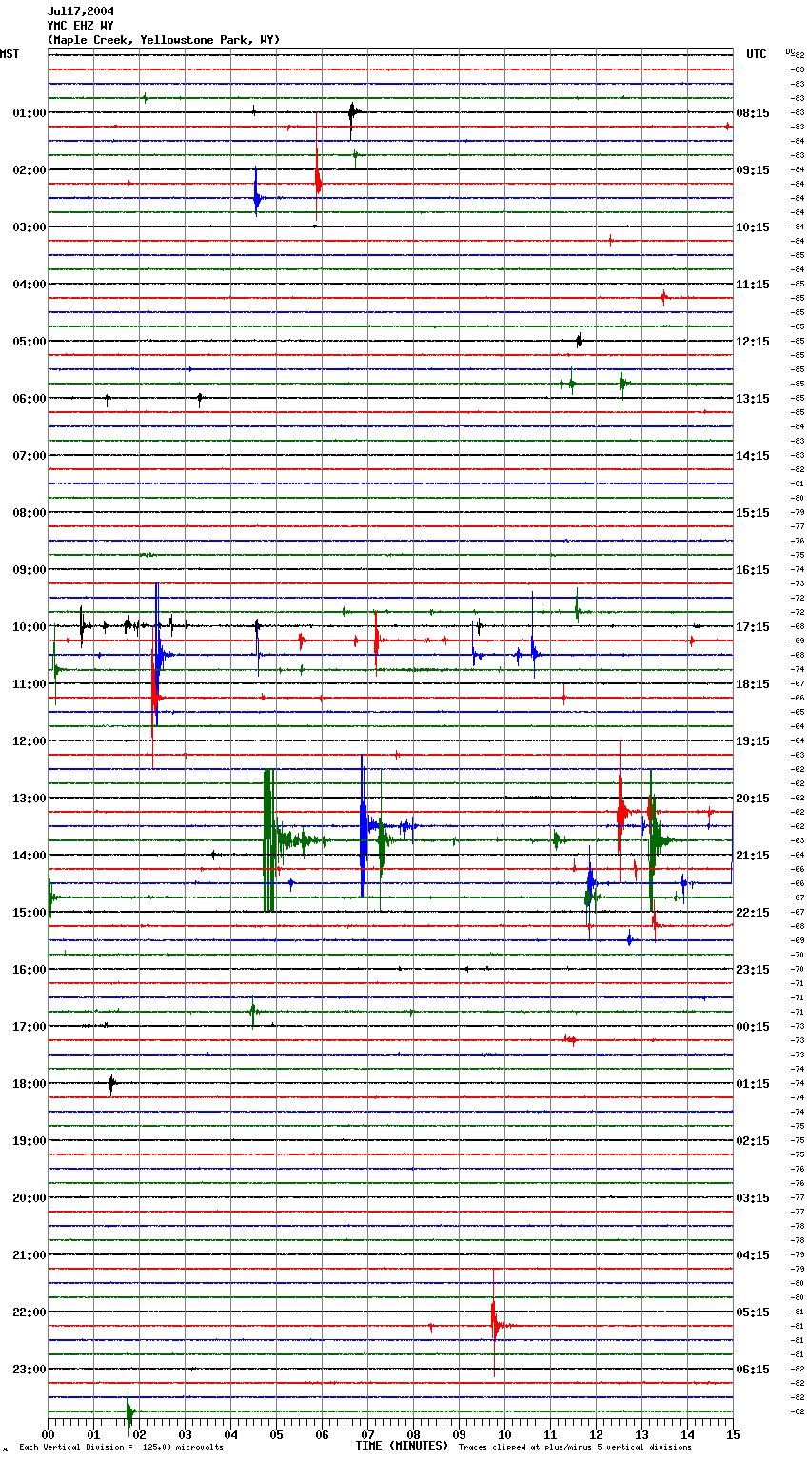Select the 03:00 MST time label
The height and width of the screenshot is (1460, 809).
point(30,227)
